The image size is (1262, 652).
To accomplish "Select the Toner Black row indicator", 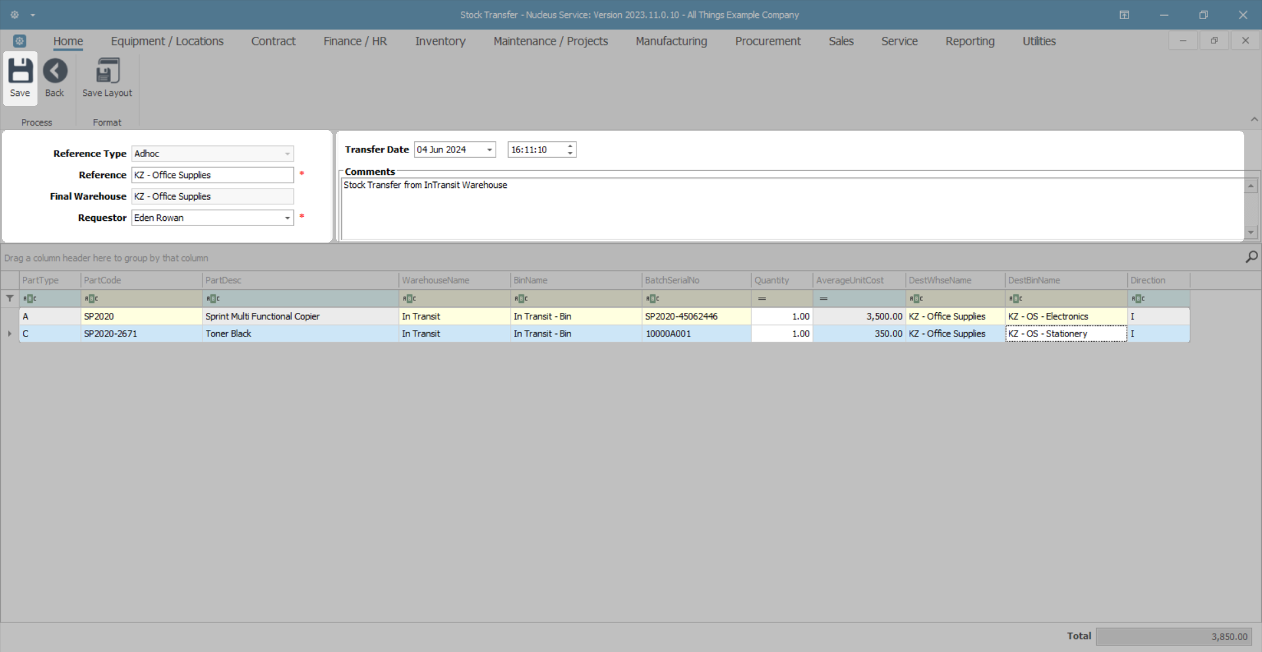I will click(10, 334).
